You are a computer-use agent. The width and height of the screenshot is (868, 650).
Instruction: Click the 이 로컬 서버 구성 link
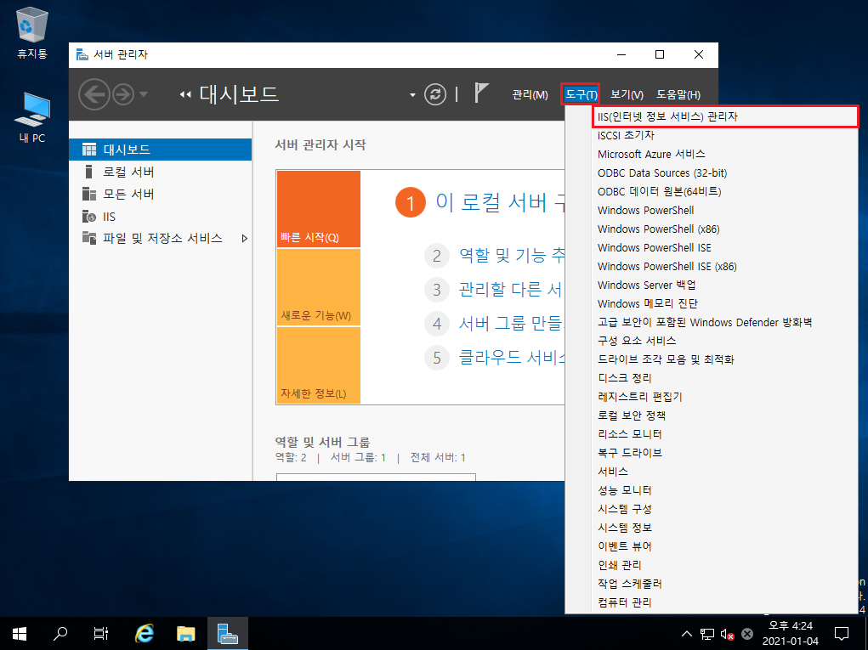500,202
